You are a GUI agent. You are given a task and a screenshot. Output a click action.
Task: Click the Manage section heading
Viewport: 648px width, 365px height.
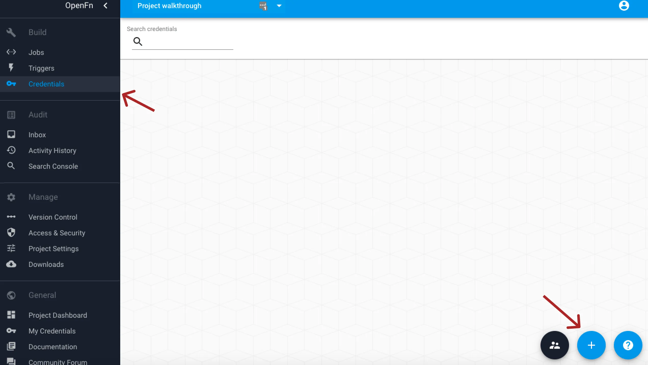click(43, 197)
